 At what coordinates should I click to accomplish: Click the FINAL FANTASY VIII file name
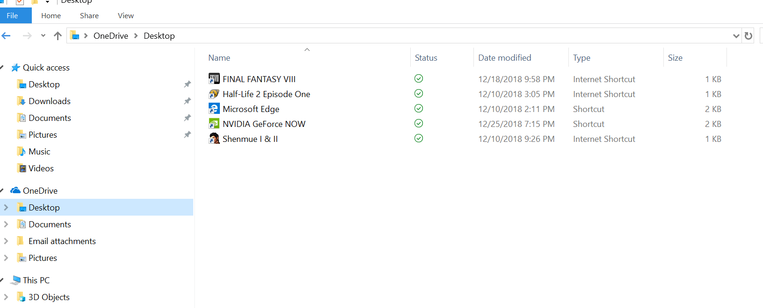point(259,79)
